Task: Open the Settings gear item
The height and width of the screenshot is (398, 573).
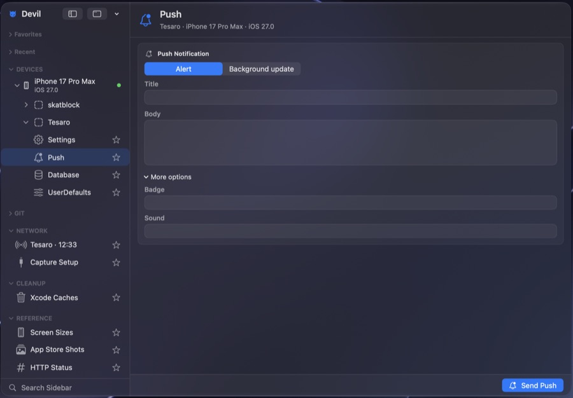Action: [x=38, y=140]
